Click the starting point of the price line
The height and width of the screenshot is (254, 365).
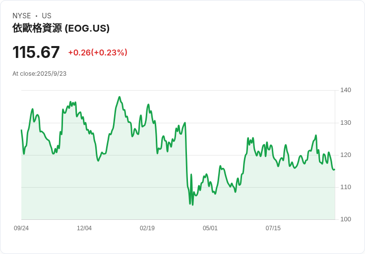click(21, 130)
